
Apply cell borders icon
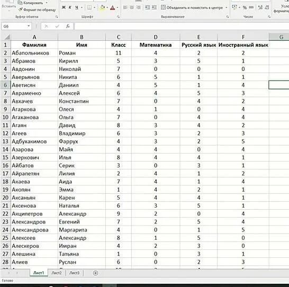click(x=89, y=7)
